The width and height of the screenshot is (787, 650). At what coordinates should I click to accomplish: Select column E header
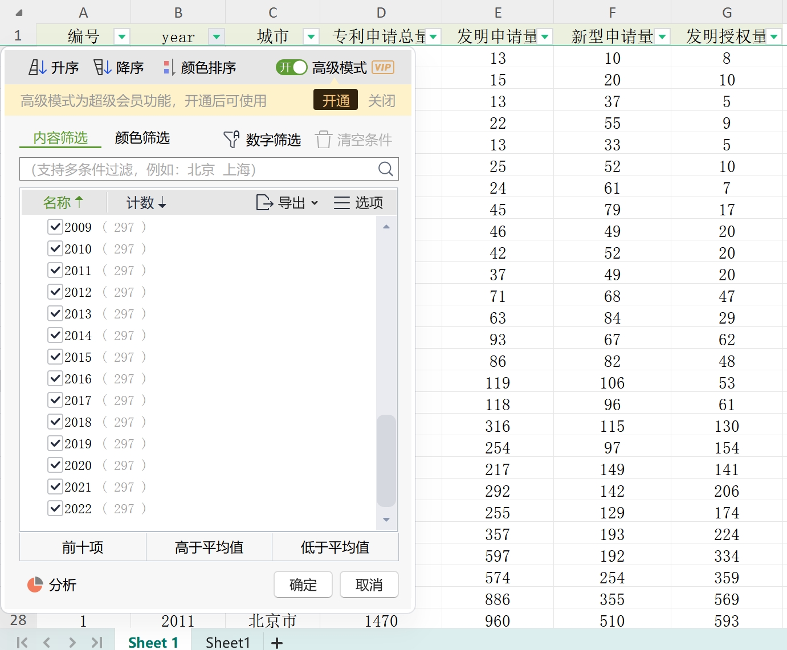click(498, 12)
